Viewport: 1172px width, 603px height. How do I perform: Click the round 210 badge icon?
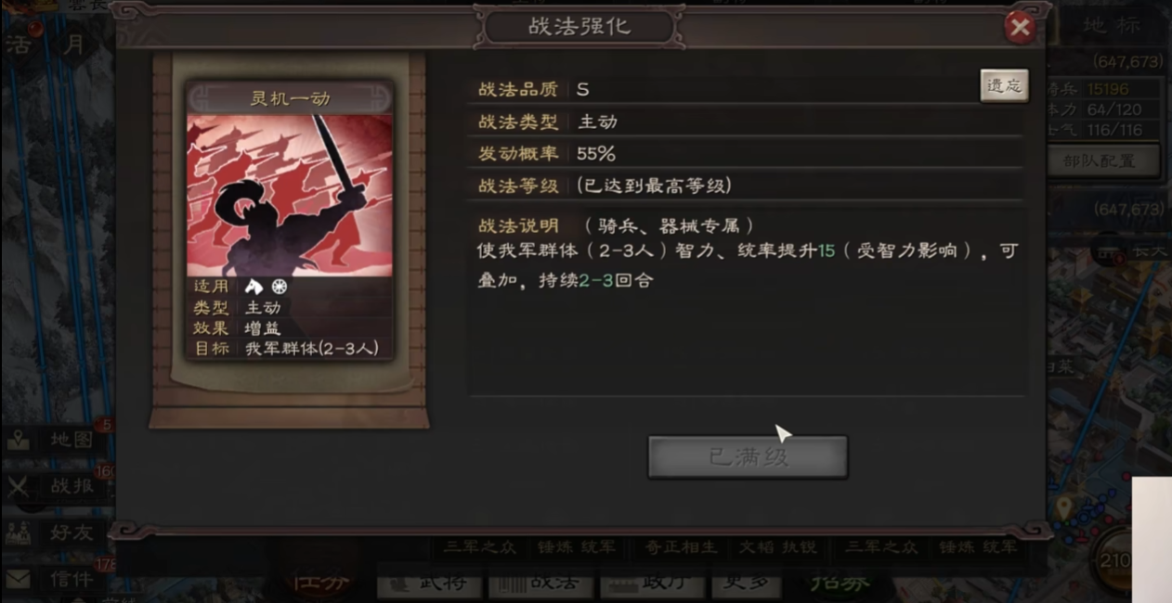[x=1115, y=559]
